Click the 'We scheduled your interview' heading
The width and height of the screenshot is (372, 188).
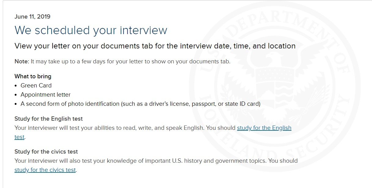91,30
